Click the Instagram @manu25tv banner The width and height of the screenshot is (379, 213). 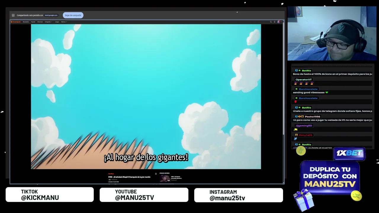[238, 195]
